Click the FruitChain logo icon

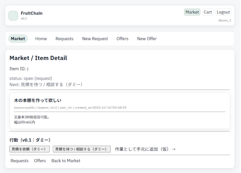13,15
